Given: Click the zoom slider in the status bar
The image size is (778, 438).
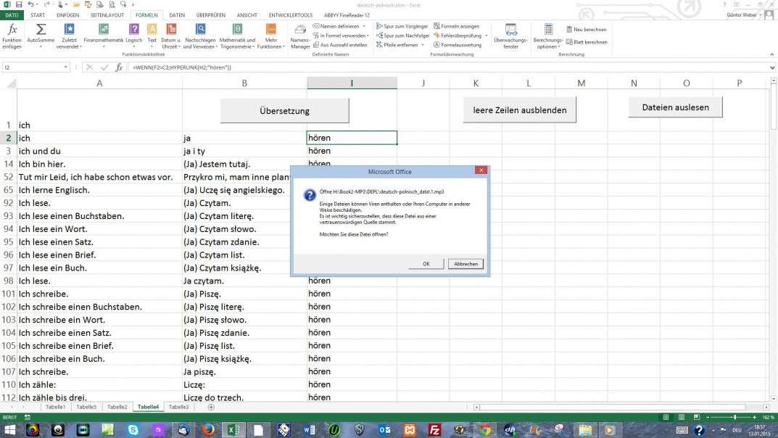Looking at the screenshot, I should click(x=734, y=418).
